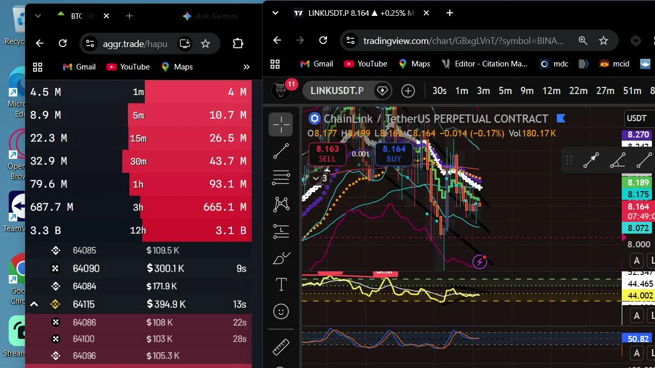Image resolution: width=655 pixels, height=368 pixels.
Task: Select the 30s chart interval
Action: (x=440, y=91)
